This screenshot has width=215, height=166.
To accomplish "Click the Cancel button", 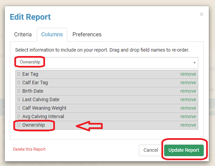I will point(151,150).
